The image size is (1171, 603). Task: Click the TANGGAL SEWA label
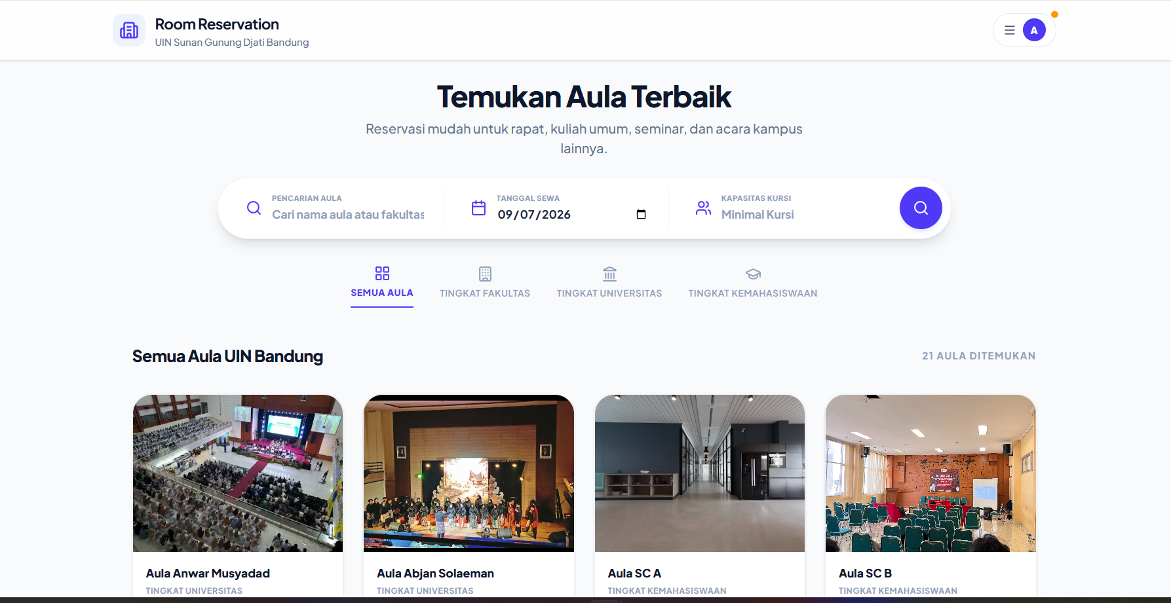click(528, 198)
